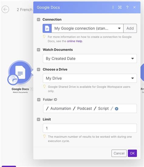The width and height of the screenshot is (144, 167).
Task: Confirm with the OK button
Action: click(x=132, y=153)
